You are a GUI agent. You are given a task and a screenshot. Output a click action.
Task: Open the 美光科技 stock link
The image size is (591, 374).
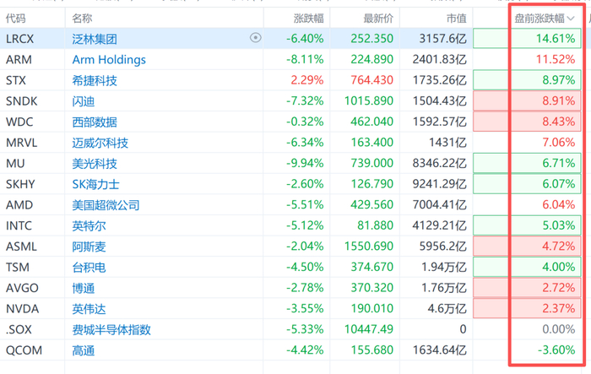click(95, 163)
